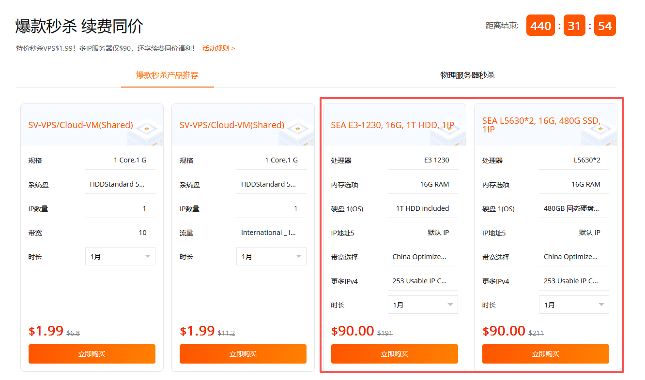Click the 440 countdown box

click(540, 25)
